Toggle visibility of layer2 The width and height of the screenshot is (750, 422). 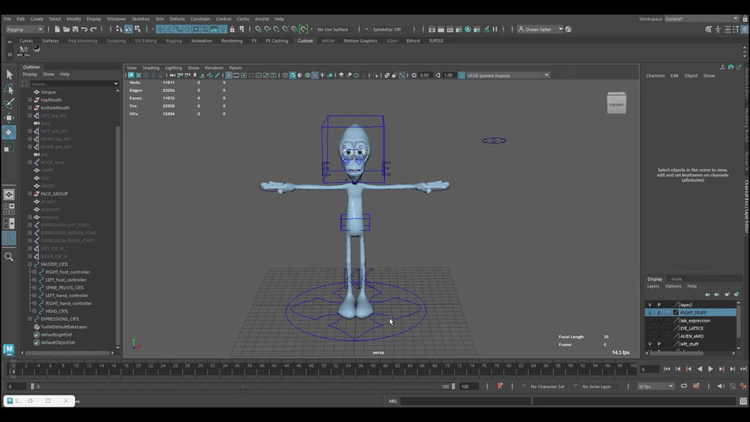649,305
